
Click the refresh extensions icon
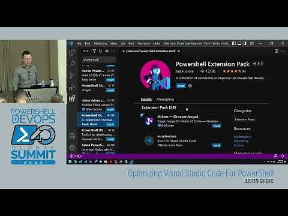point(100,51)
